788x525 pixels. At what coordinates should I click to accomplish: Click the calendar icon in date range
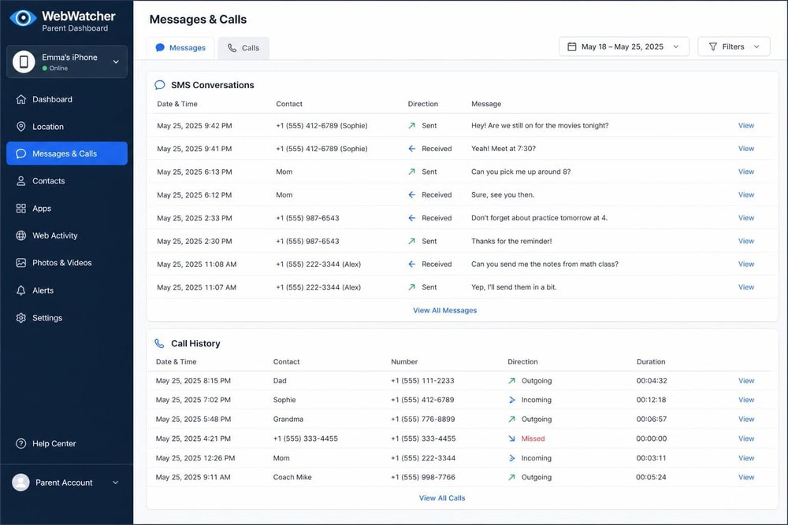(572, 46)
